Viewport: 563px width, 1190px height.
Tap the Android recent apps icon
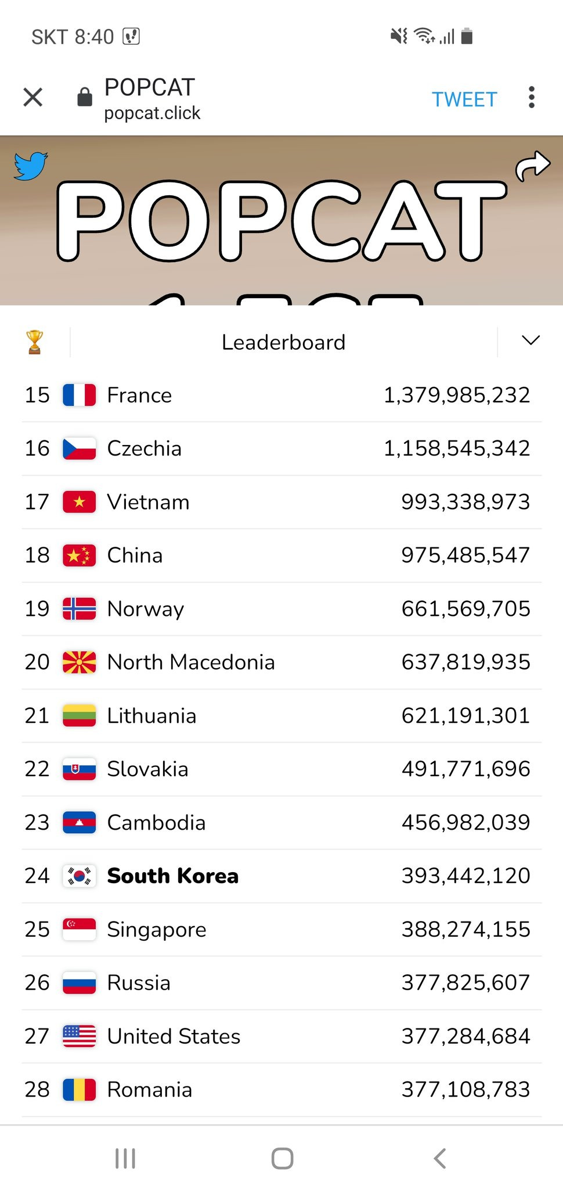click(125, 1158)
